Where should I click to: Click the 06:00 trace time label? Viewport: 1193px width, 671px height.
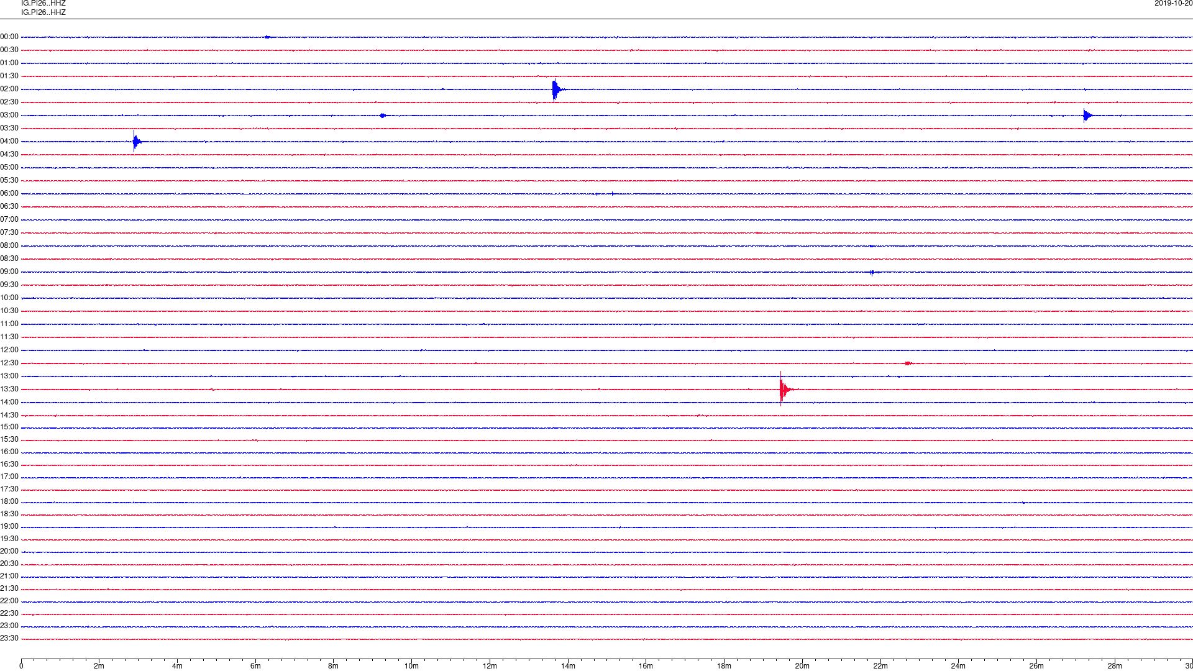tap(9, 194)
